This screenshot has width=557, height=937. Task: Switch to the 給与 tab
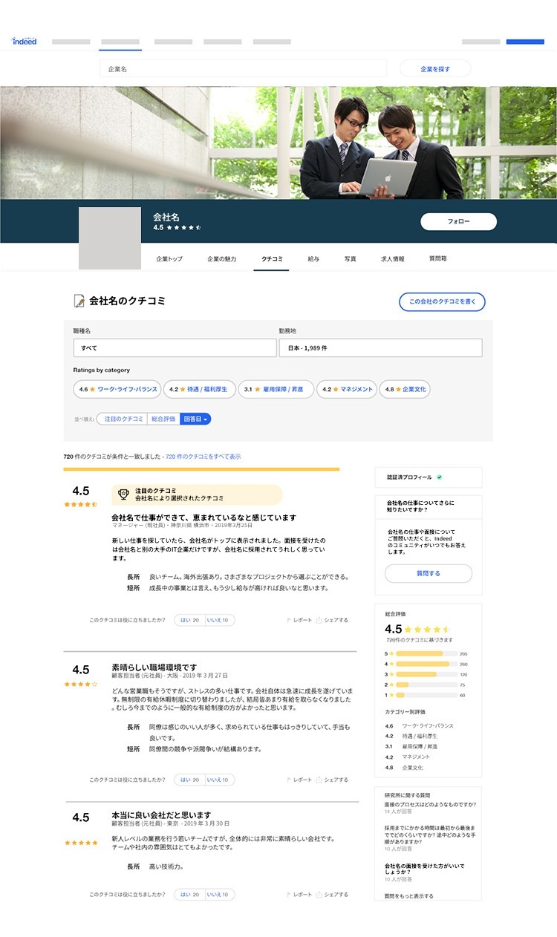point(313,259)
